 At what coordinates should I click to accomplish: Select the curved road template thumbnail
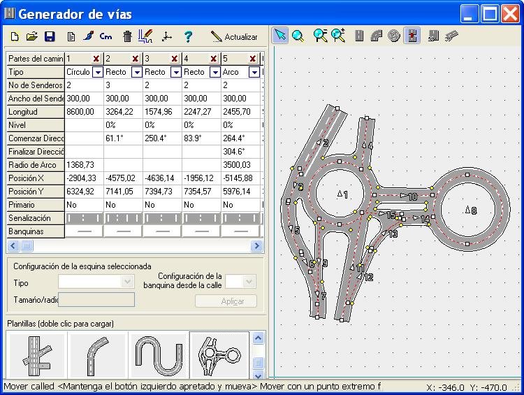(98, 355)
